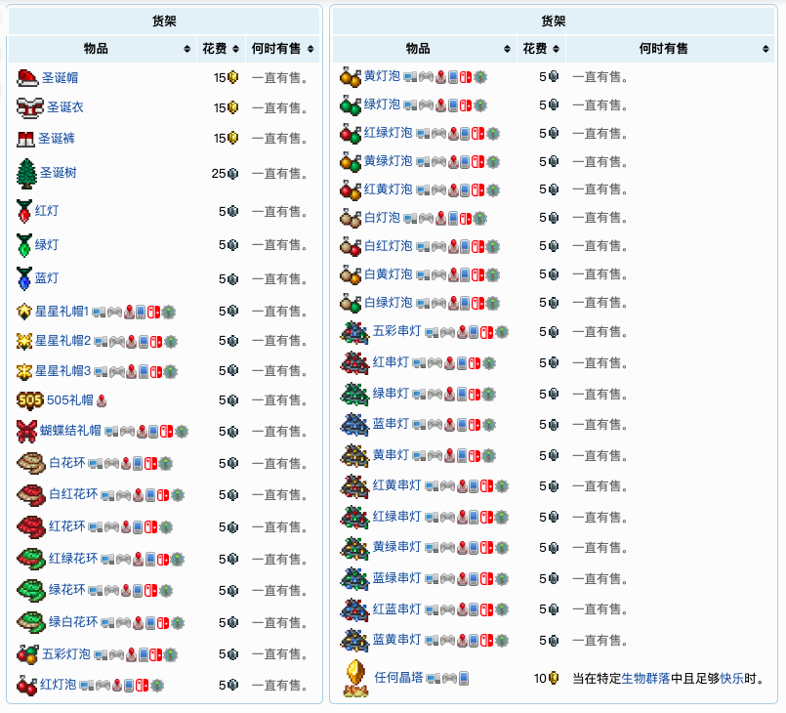Image resolution: width=786 pixels, height=713 pixels.
Task: Click the right table's 货架 header
Action: coord(555,20)
